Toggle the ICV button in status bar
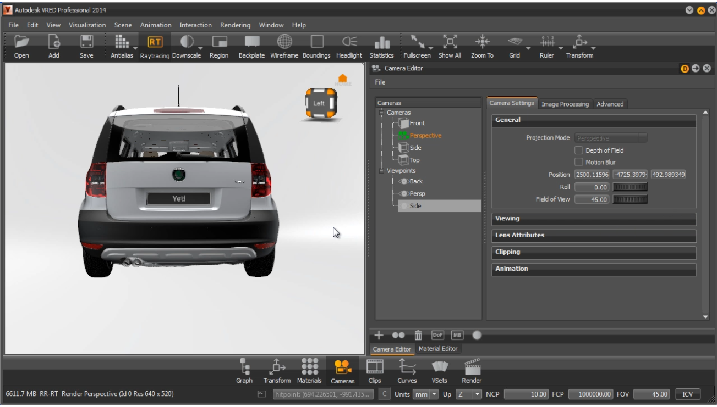The width and height of the screenshot is (717, 407). tap(688, 394)
